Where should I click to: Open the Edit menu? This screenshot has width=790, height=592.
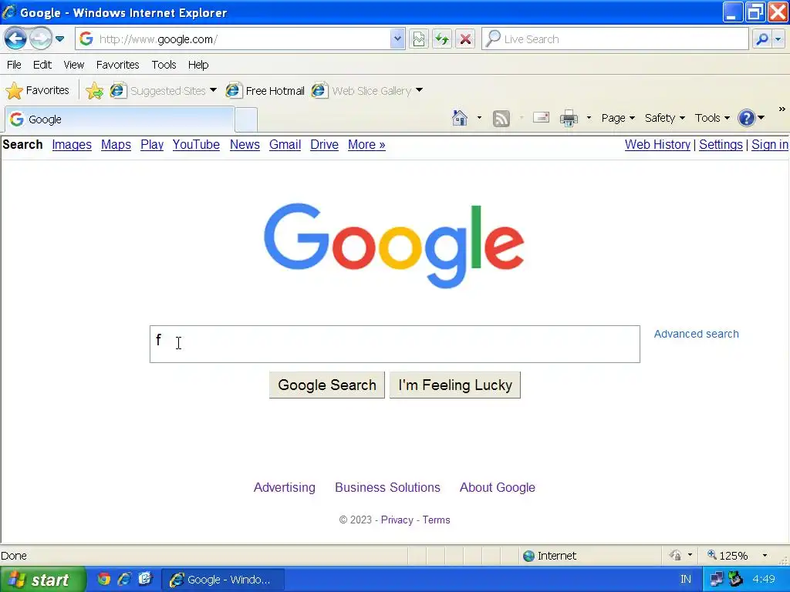[42, 65]
